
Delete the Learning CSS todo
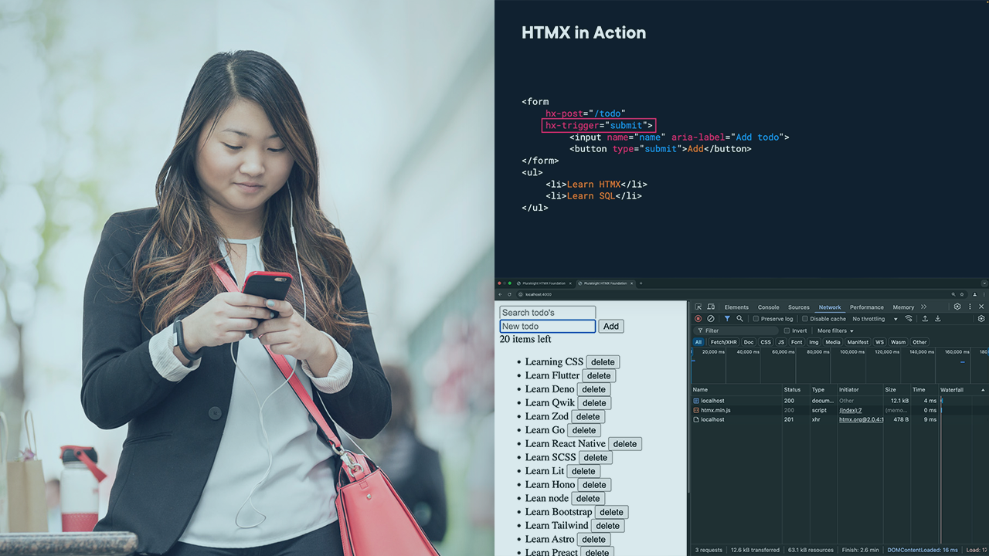point(603,362)
